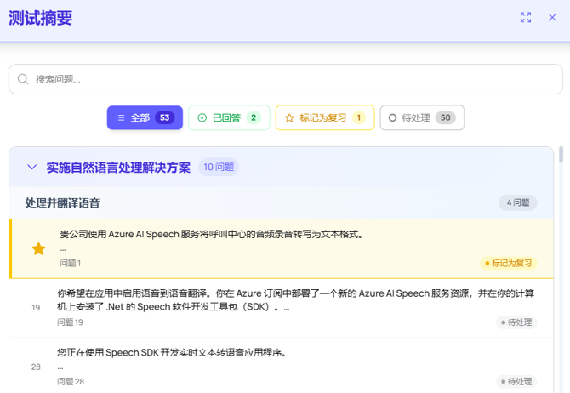Screen dimensions: 570x393
Task: Select the 全部 filter tab
Action: click(x=145, y=118)
